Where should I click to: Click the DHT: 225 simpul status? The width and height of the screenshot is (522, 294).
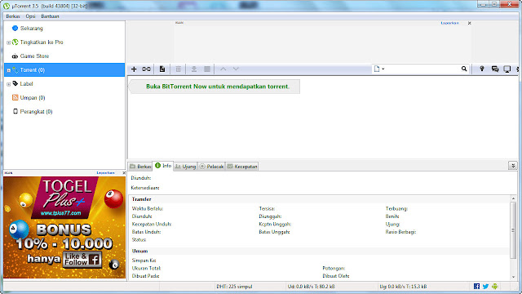click(x=234, y=287)
